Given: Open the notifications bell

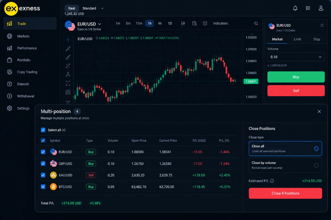Looking at the screenshot, I should 295,8.
